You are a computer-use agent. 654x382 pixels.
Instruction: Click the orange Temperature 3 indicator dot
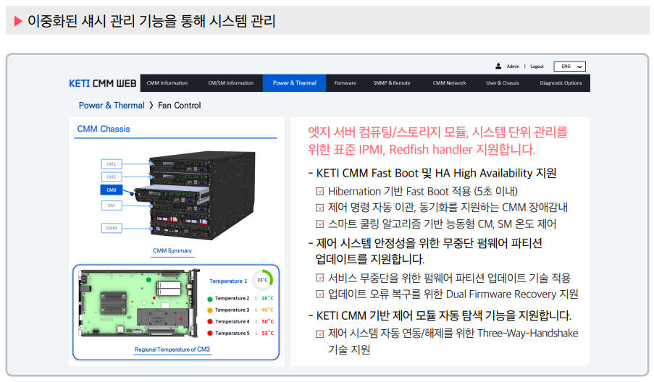coord(210,310)
